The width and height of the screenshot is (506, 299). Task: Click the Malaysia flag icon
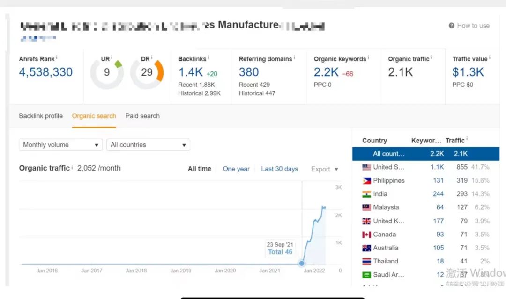coord(366,207)
